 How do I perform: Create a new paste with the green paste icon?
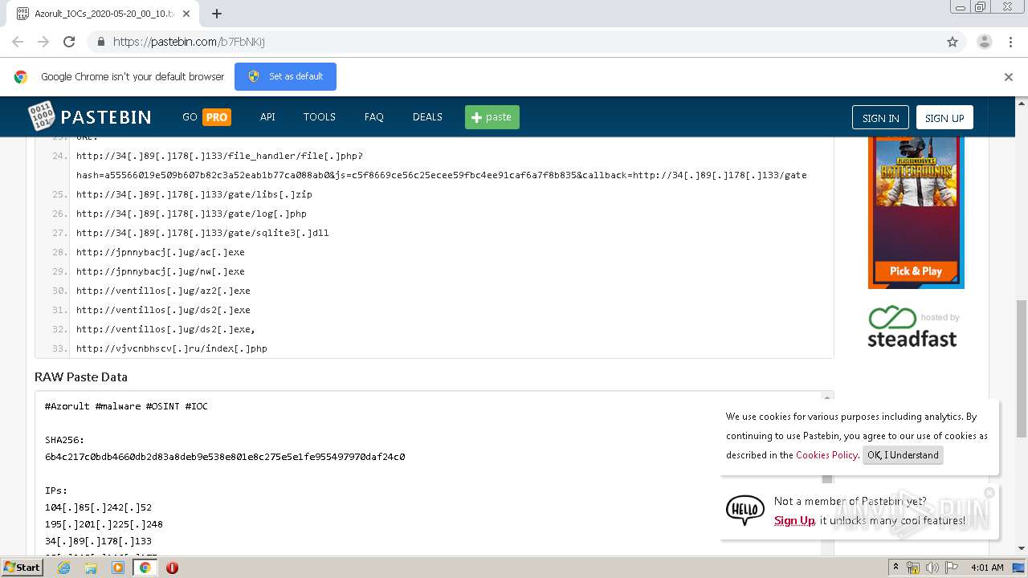[492, 116]
